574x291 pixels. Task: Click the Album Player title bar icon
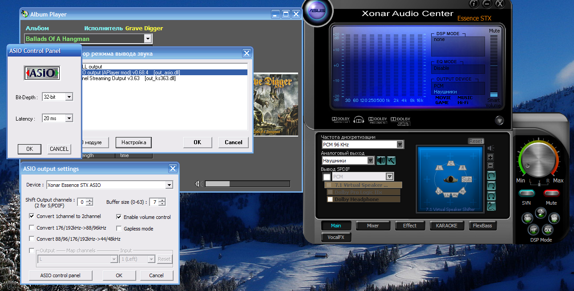pos(24,14)
